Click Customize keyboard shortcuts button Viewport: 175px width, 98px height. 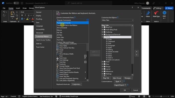[77, 84]
